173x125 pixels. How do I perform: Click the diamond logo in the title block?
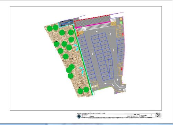79,116
